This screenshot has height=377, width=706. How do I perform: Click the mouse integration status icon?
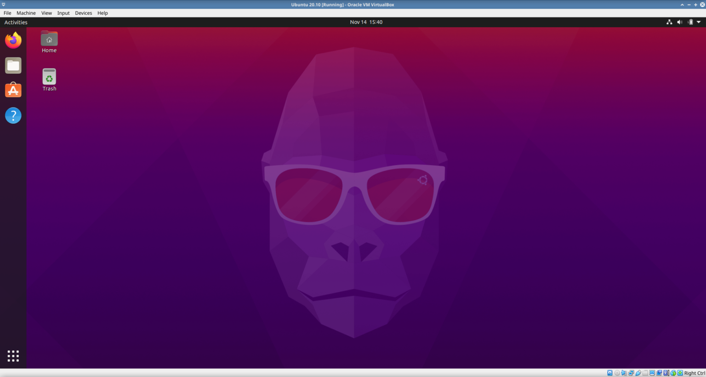[x=673, y=373]
